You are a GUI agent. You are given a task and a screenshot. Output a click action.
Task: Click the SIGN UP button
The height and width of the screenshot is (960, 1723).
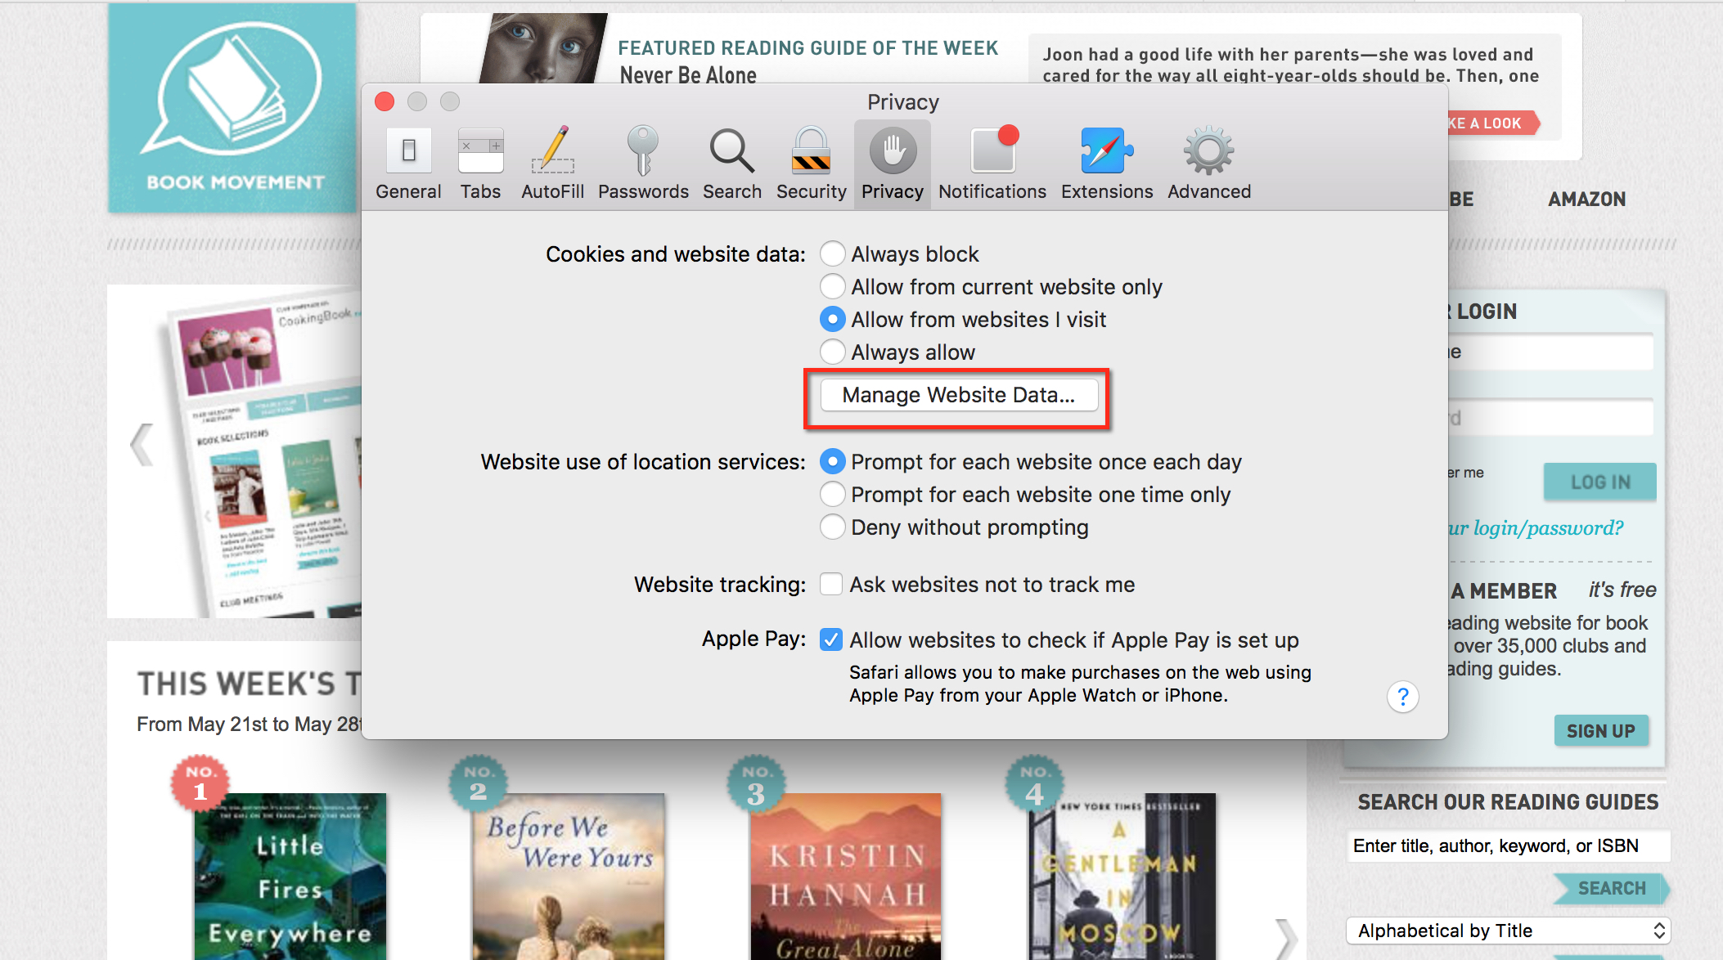pyautogui.click(x=1600, y=731)
